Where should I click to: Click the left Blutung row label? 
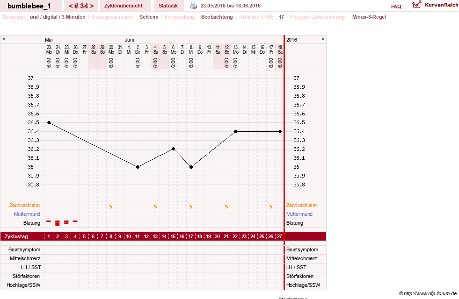click(32, 223)
